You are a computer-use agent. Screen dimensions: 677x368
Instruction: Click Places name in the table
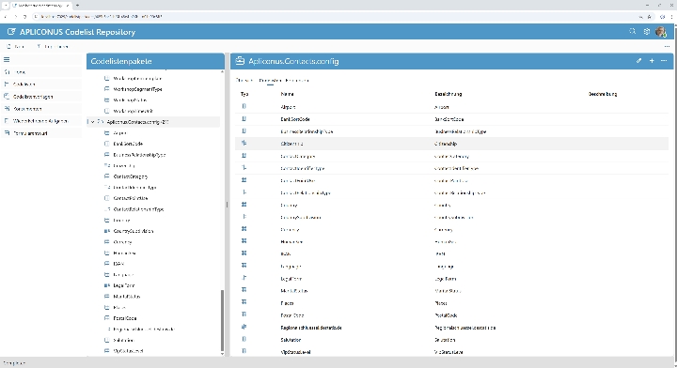pos(287,303)
